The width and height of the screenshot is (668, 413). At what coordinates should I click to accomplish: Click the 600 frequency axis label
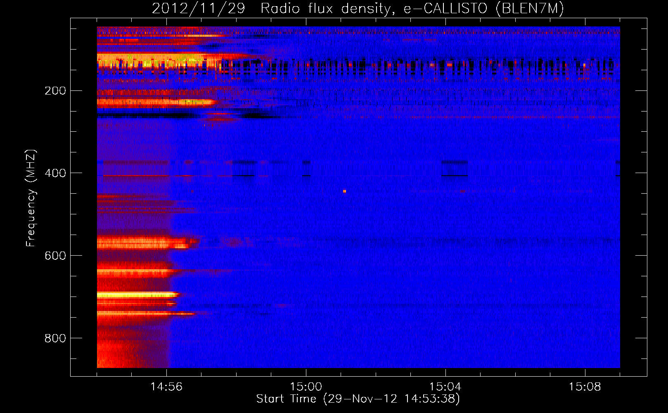pyautogui.click(x=55, y=256)
